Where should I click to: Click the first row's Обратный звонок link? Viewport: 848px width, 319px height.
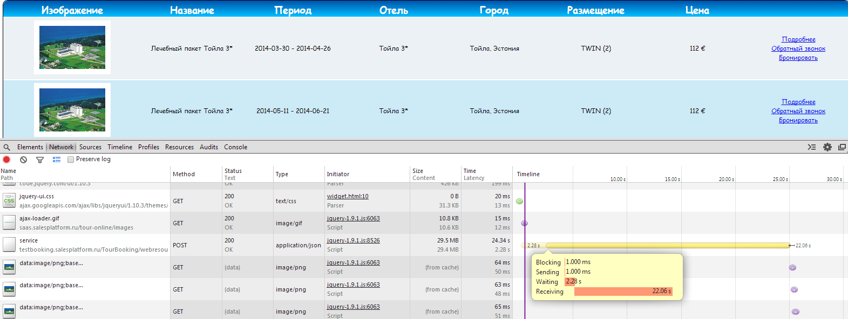(798, 48)
